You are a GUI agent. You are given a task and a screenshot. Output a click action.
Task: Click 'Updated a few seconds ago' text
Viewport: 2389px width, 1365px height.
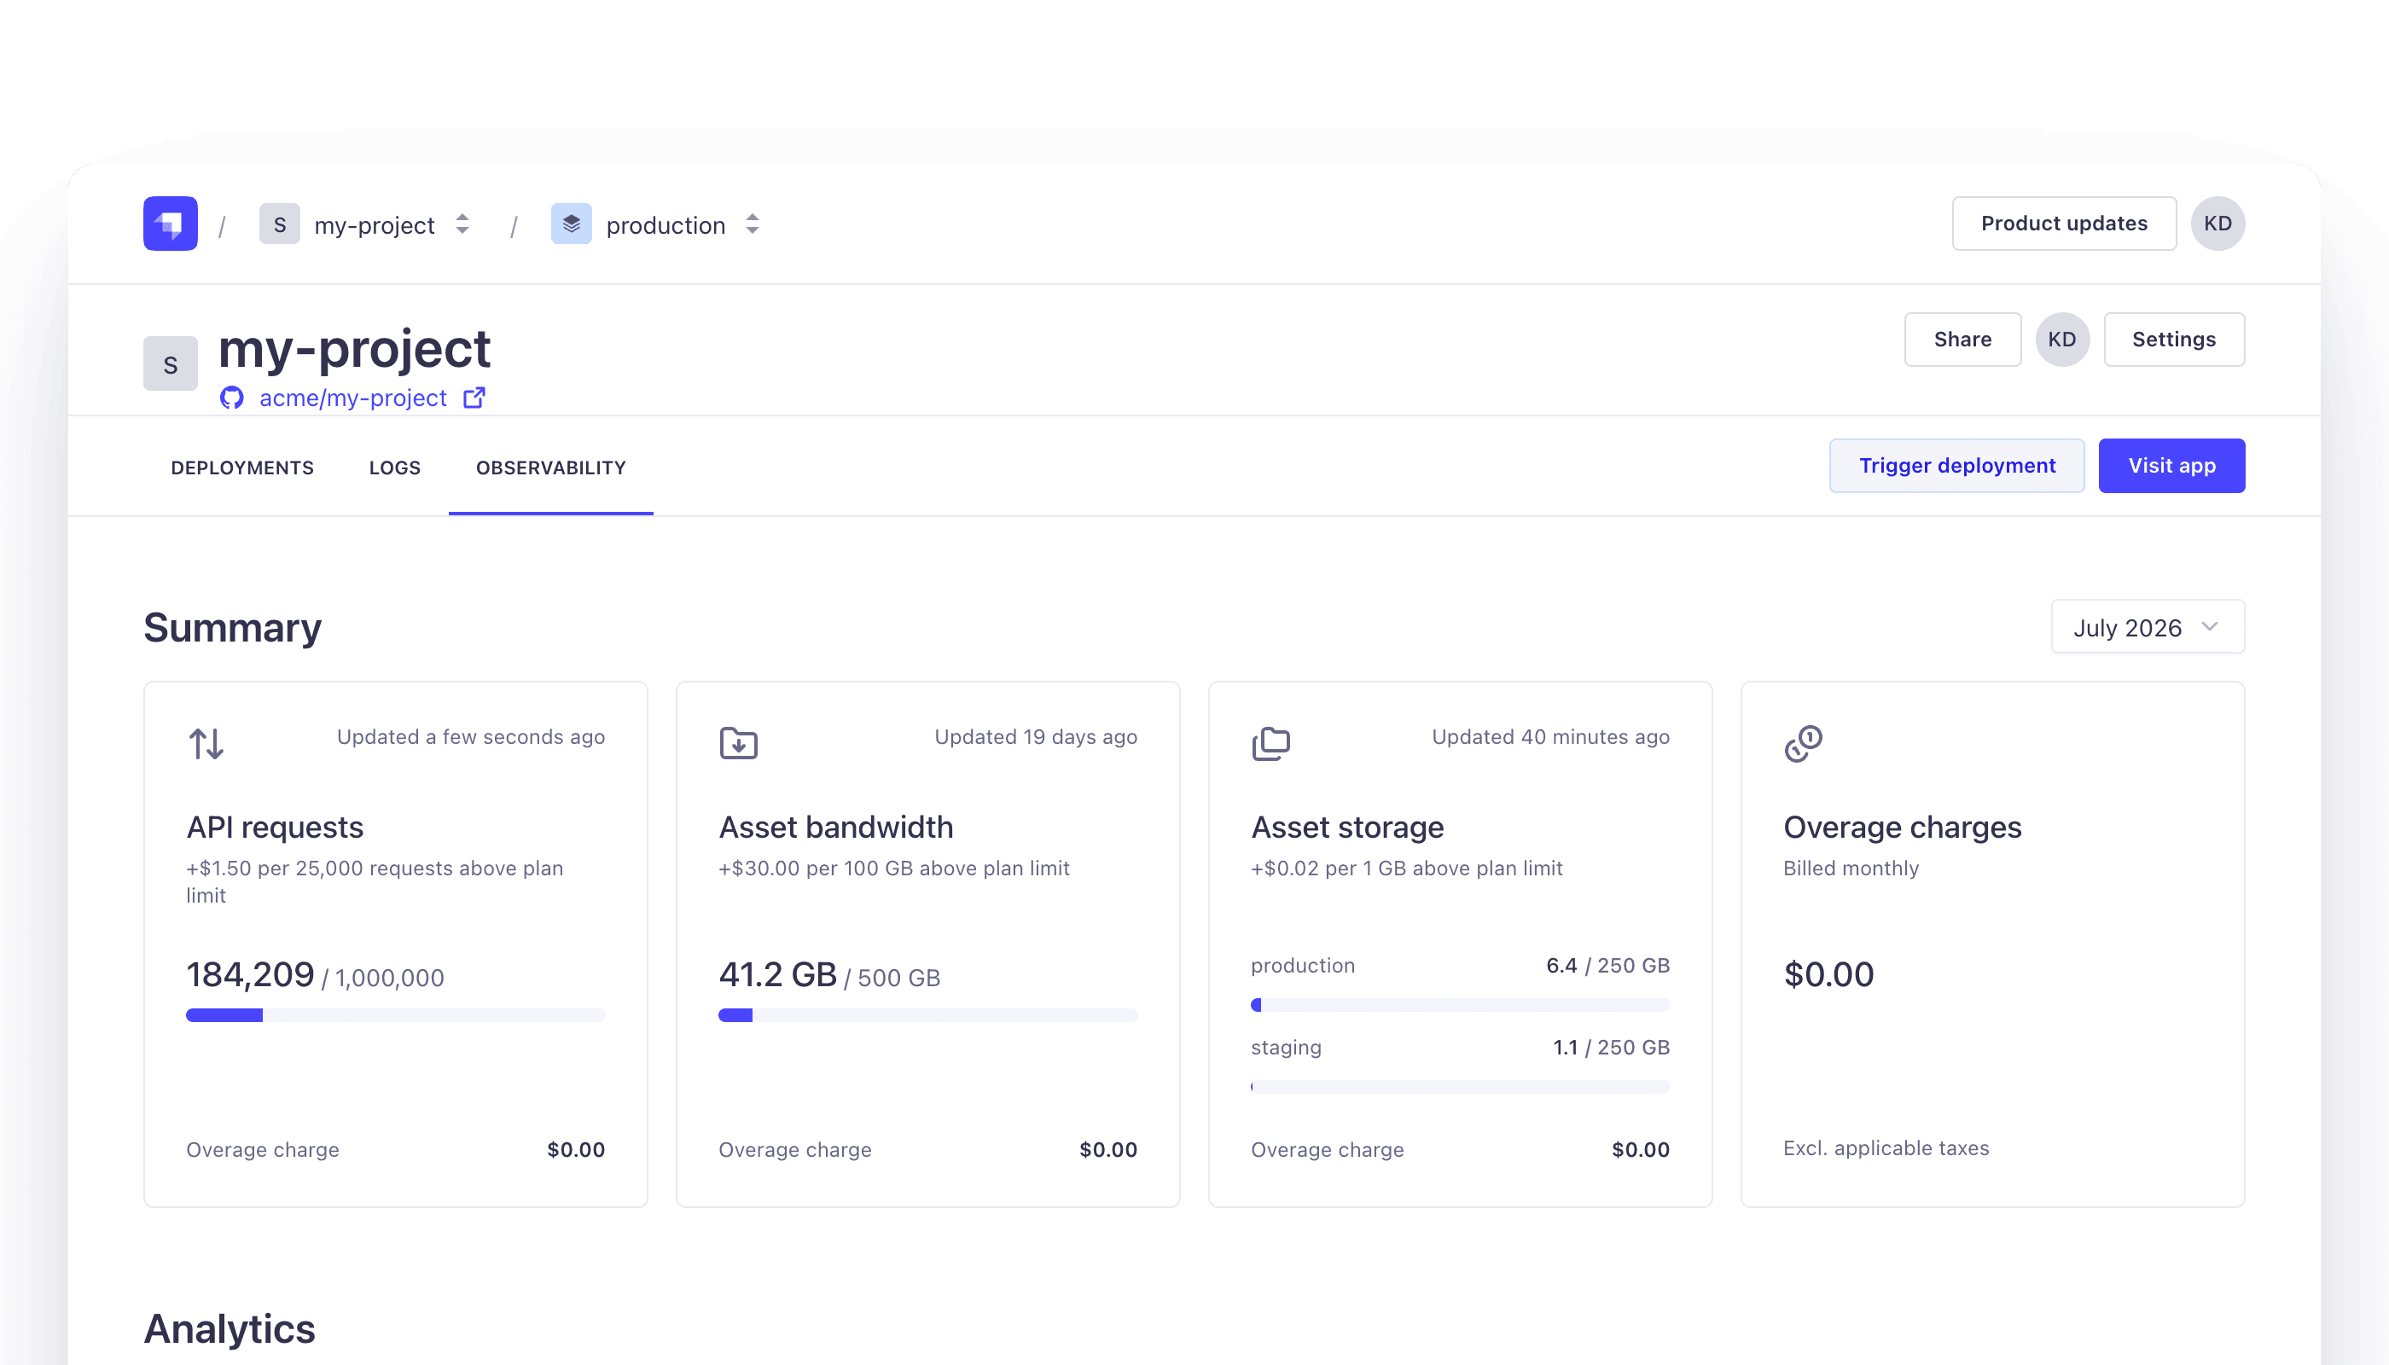tap(471, 737)
